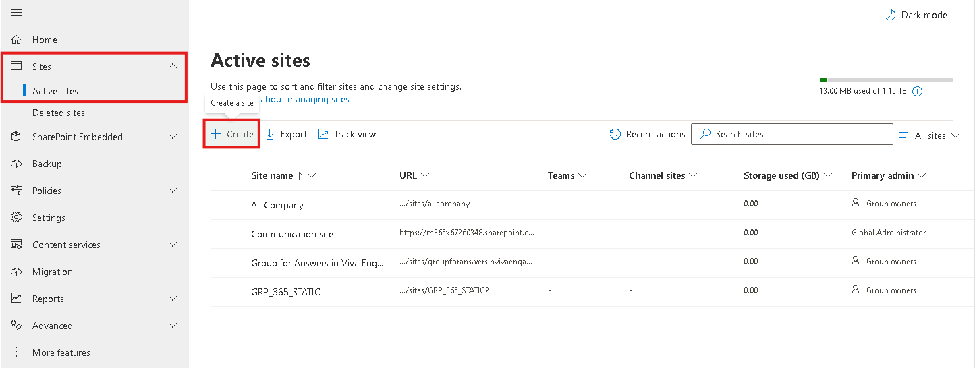The height and width of the screenshot is (368, 975).
Task: Open Settings in navigation
Action: [49, 218]
